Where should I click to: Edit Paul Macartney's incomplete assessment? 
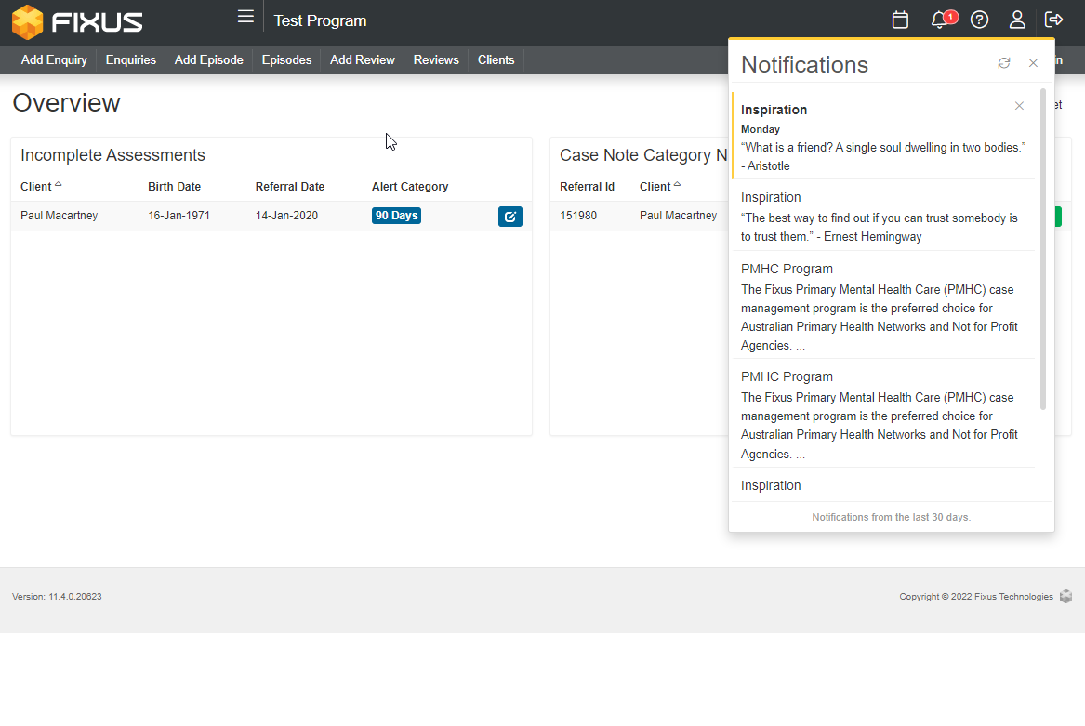[510, 217]
